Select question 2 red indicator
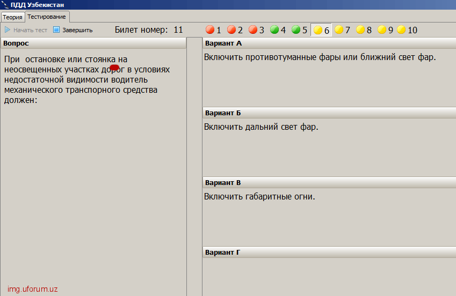The height and width of the screenshot is (296, 456). [x=231, y=30]
